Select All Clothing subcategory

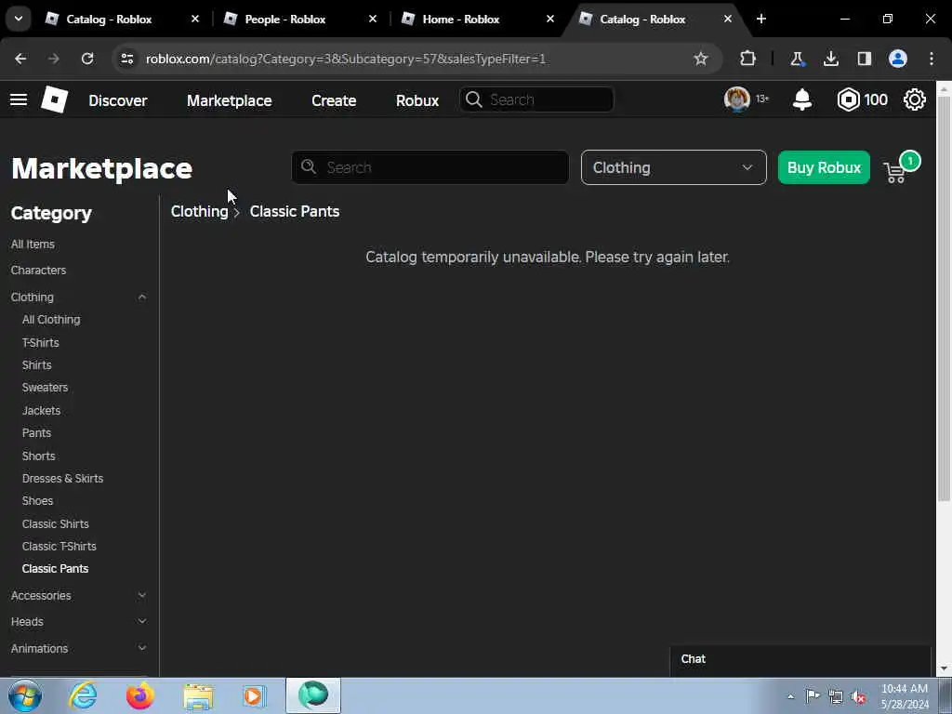[51, 320]
